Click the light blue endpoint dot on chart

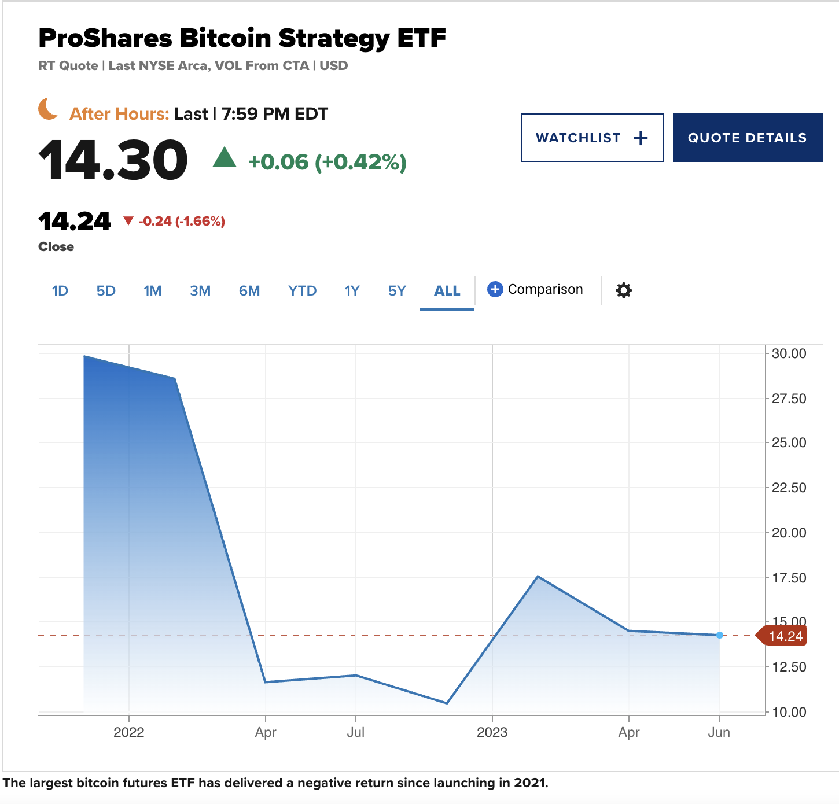(x=719, y=635)
